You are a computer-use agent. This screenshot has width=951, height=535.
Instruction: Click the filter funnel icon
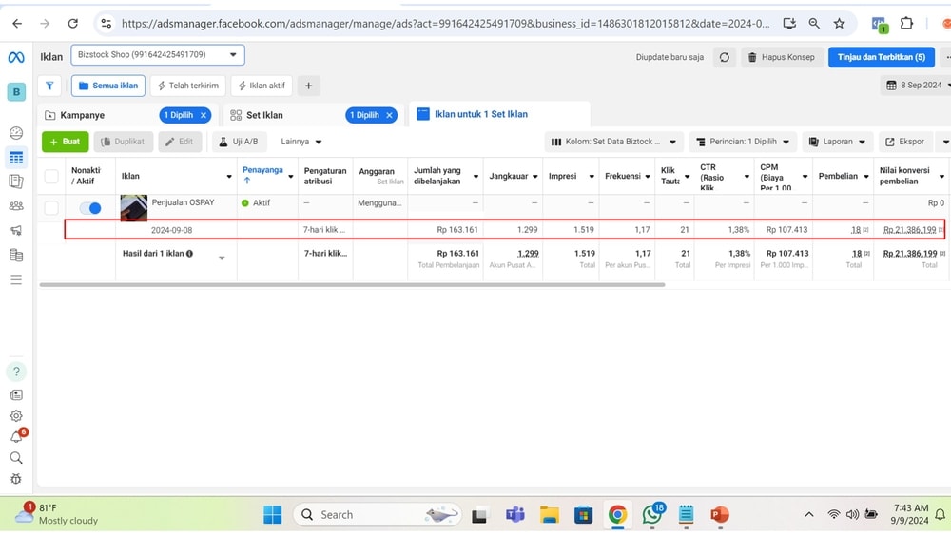(49, 86)
